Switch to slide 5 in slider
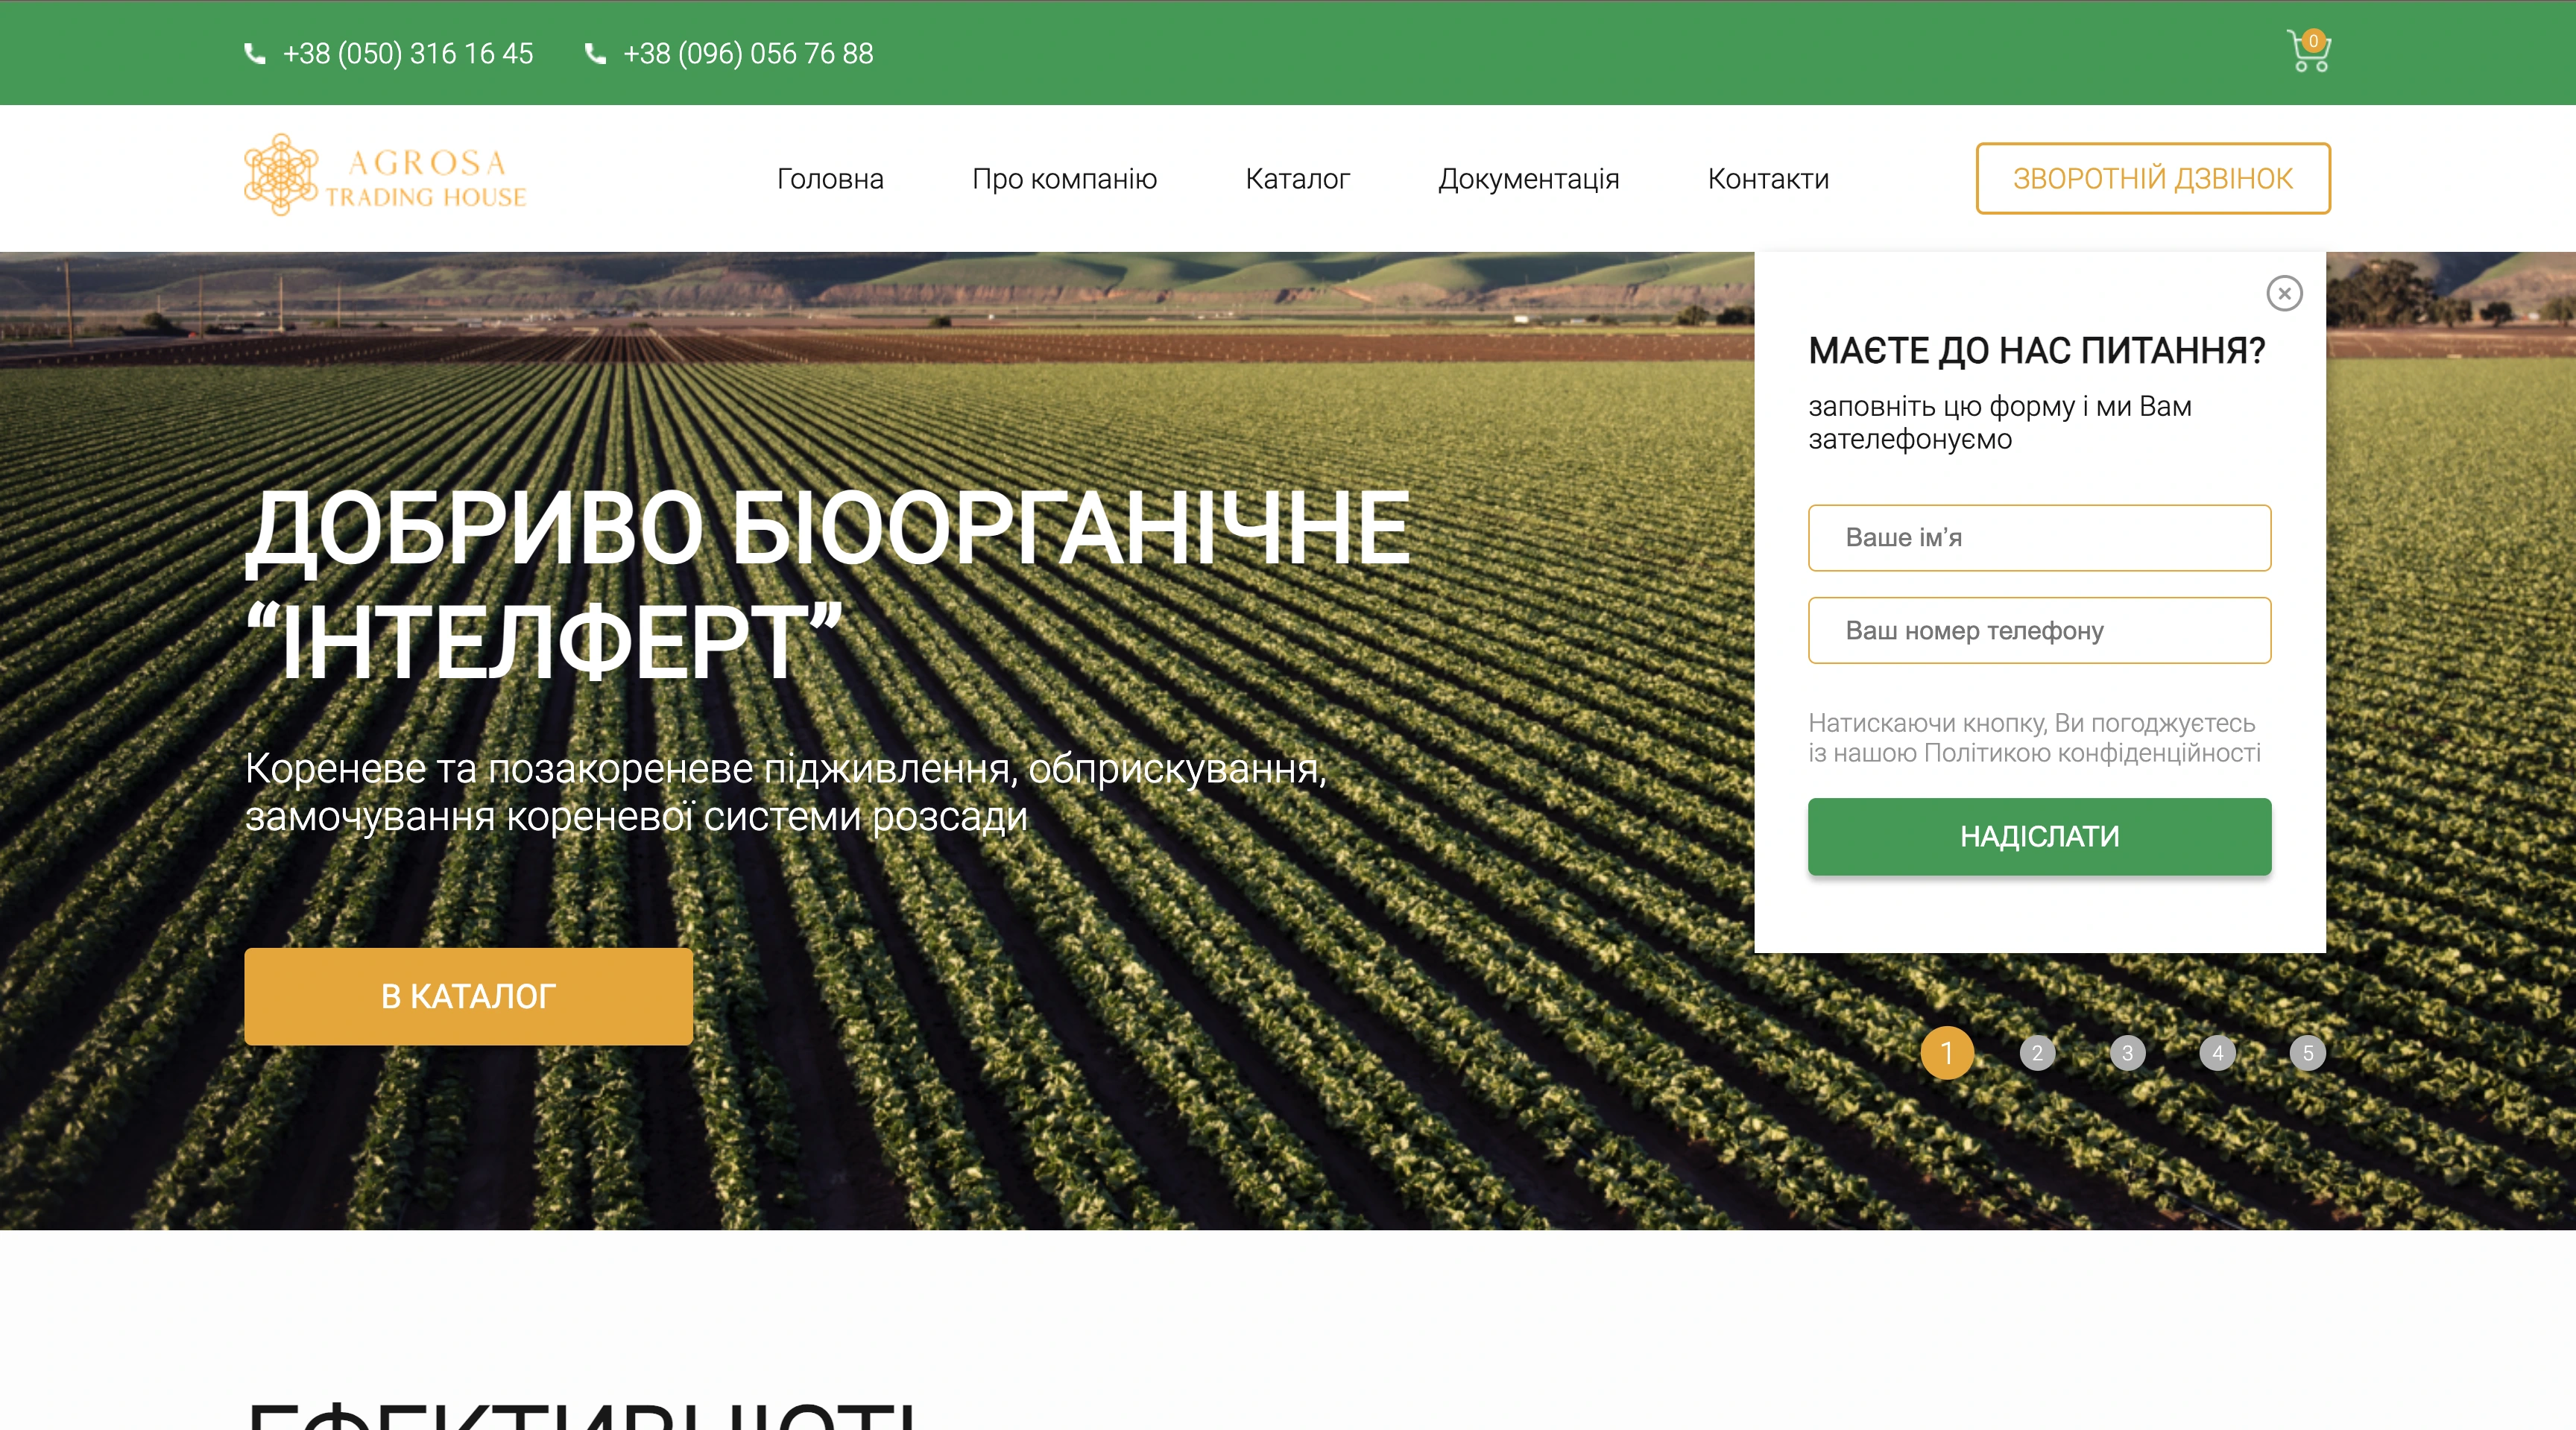The image size is (2576, 1430). click(2307, 1052)
